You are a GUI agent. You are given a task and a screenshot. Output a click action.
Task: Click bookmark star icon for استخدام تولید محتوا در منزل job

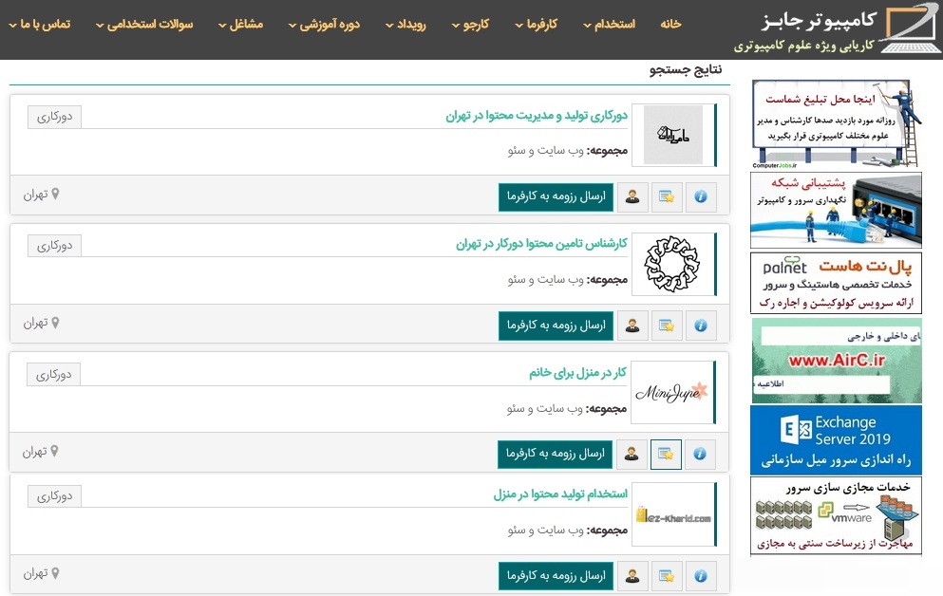(x=667, y=575)
